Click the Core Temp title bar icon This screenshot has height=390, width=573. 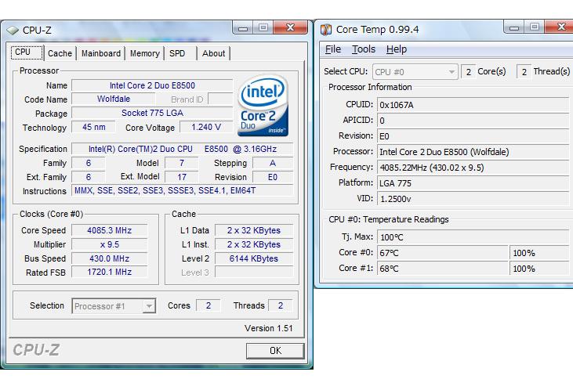(325, 30)
